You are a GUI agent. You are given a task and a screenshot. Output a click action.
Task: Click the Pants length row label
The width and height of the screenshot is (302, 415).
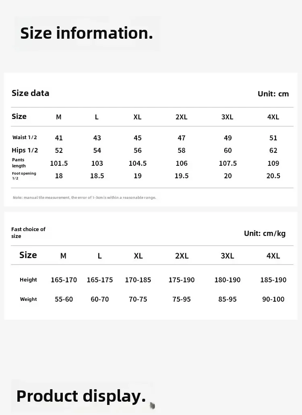pyautogui.click(x=19, y=163)
